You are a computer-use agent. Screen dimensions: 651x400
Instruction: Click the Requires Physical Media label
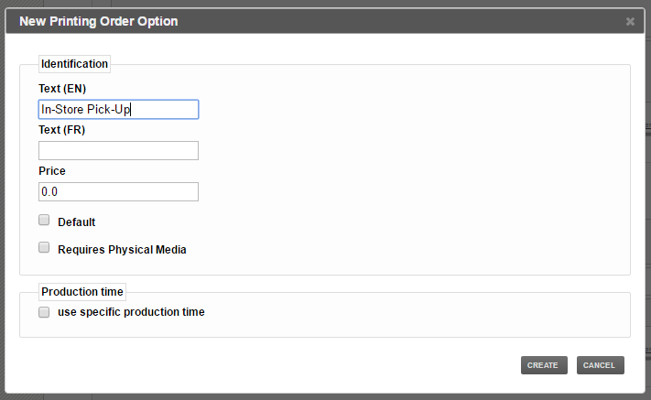pos(122,250)
